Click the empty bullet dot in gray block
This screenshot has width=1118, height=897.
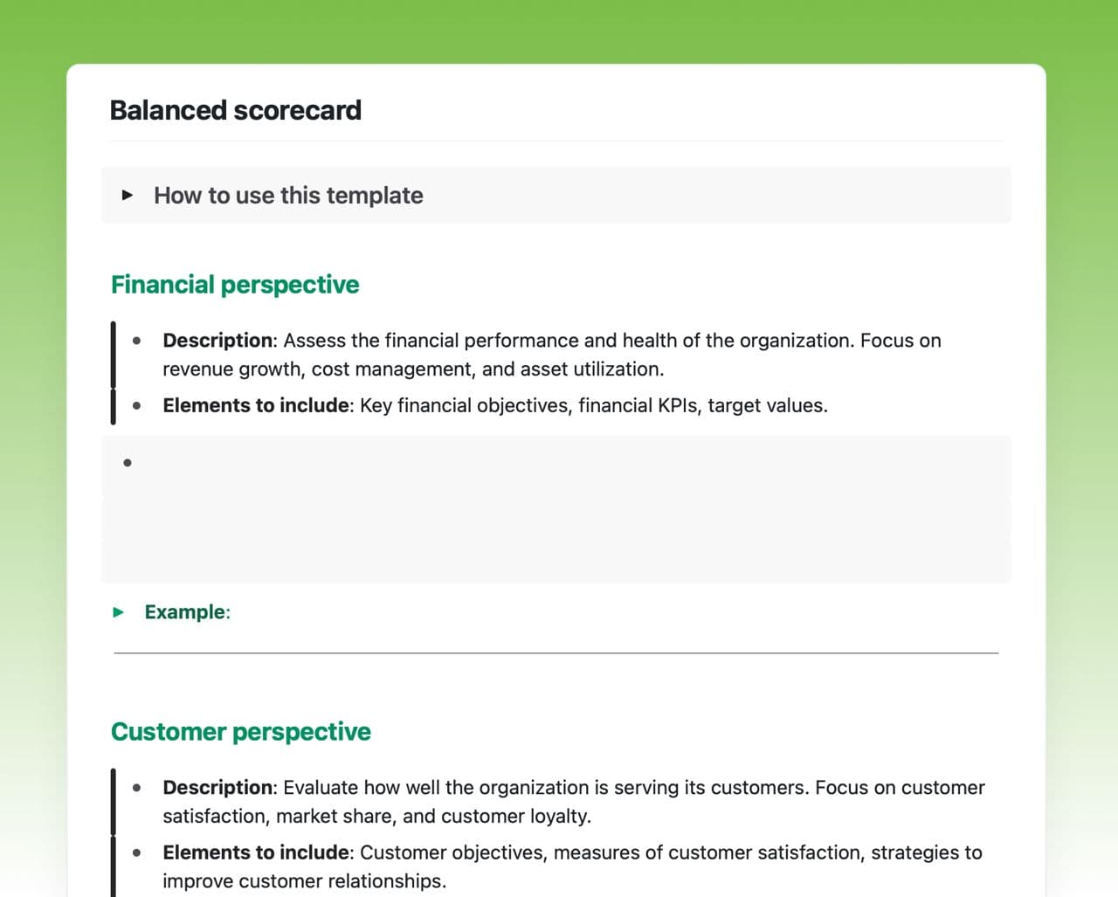(x=128, y=462)
